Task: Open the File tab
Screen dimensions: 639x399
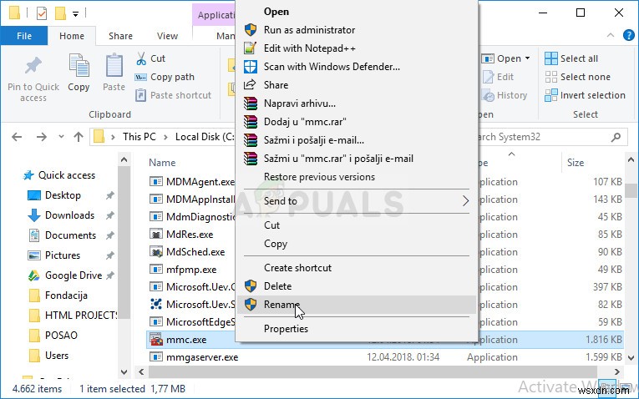Action: click(24, 36)
